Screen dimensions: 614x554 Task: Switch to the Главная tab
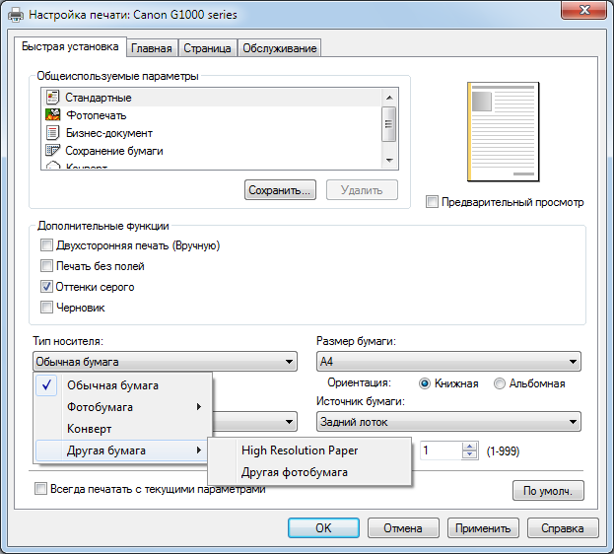(x=152, y=48)
